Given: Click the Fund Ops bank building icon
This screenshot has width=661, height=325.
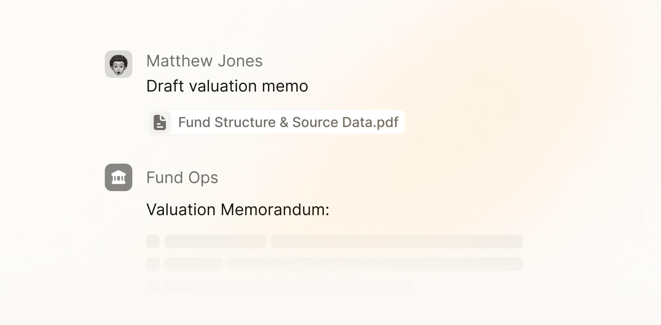Looking at the screenshot, I should click(x=118, y=177).
